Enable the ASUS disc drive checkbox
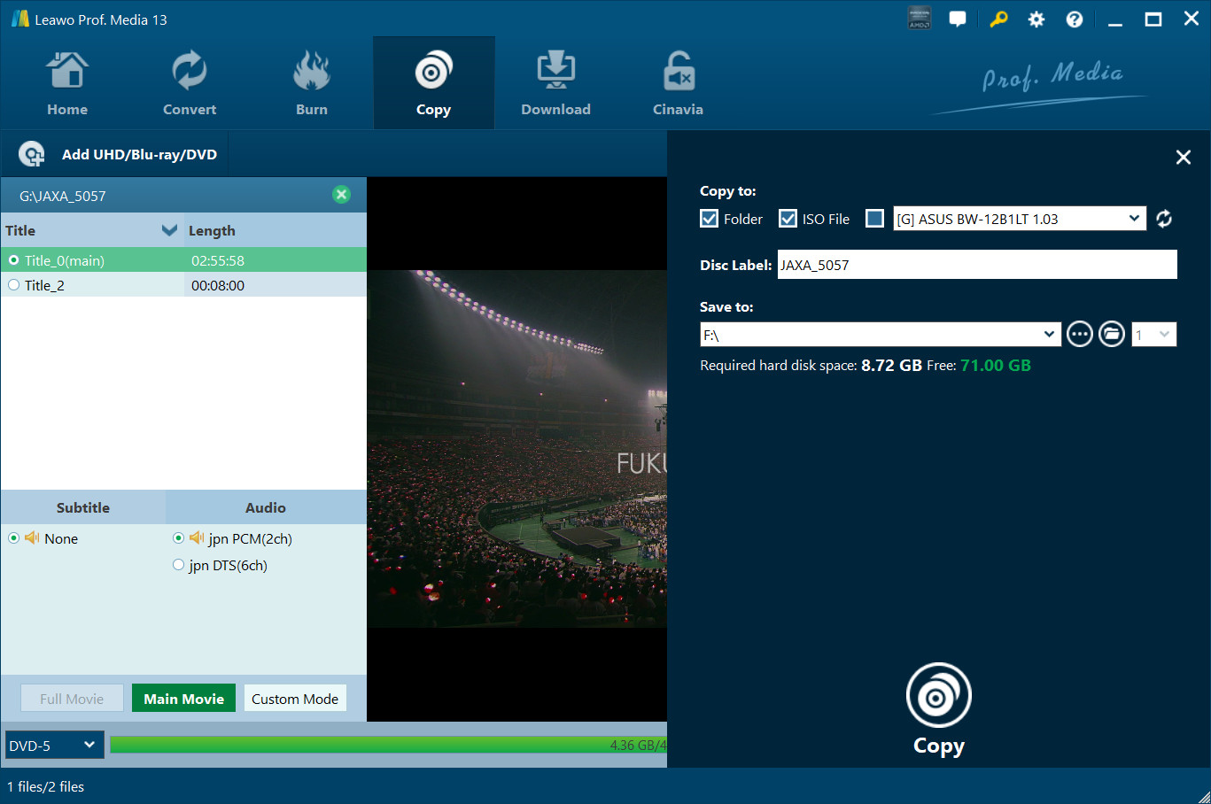This screenshot has width=1211, height=804. (874, 219)
